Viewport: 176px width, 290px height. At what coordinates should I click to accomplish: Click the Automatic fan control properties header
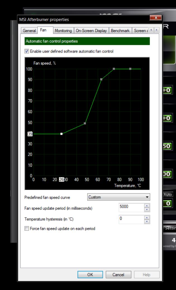click(87, 41)
